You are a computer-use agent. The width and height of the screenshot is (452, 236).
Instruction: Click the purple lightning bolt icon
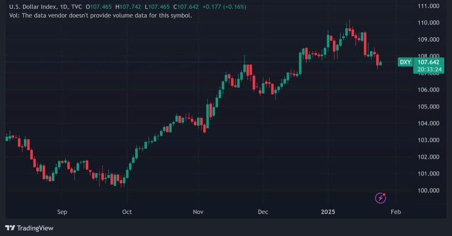pos(380,198)
